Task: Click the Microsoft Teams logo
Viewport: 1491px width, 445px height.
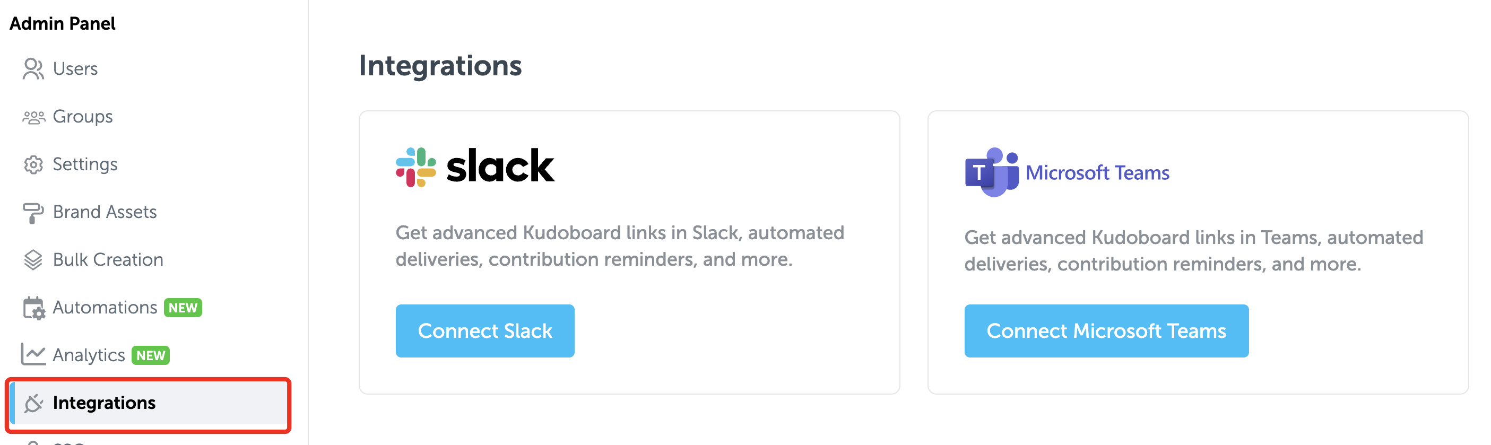Action: [1066, 172]
